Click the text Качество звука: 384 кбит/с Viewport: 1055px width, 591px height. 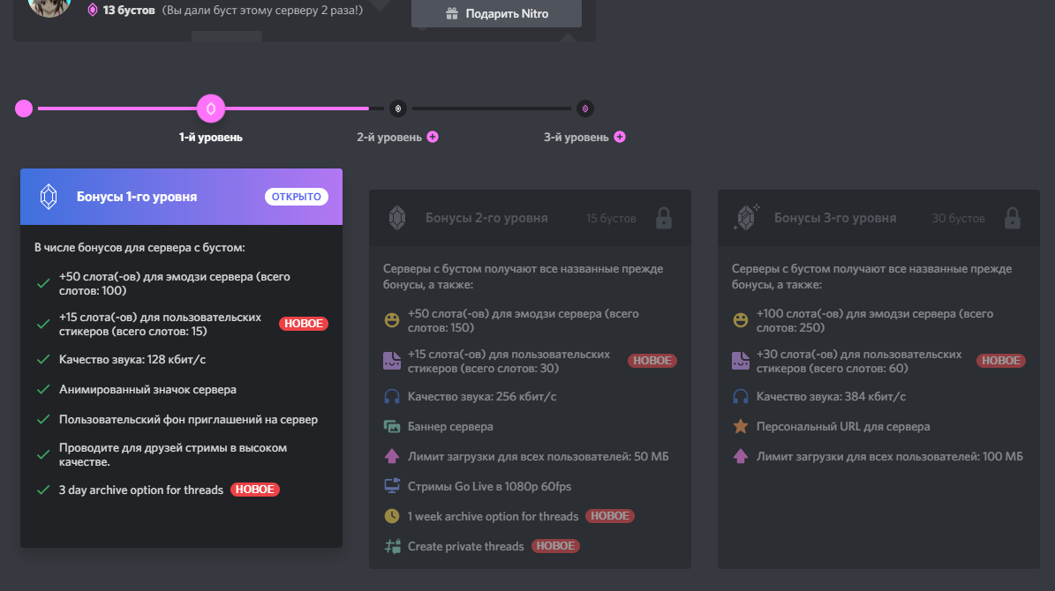831,397
